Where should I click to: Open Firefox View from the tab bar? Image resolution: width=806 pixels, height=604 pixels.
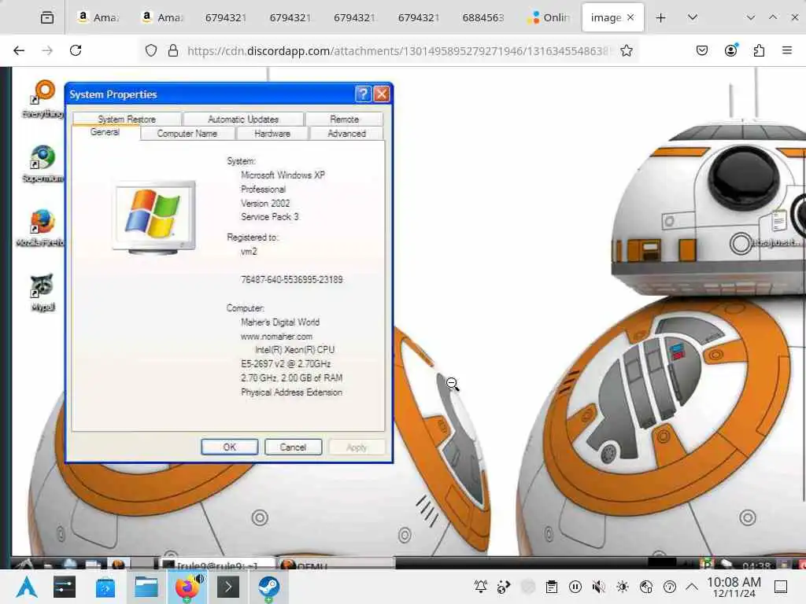pos(46,17)
